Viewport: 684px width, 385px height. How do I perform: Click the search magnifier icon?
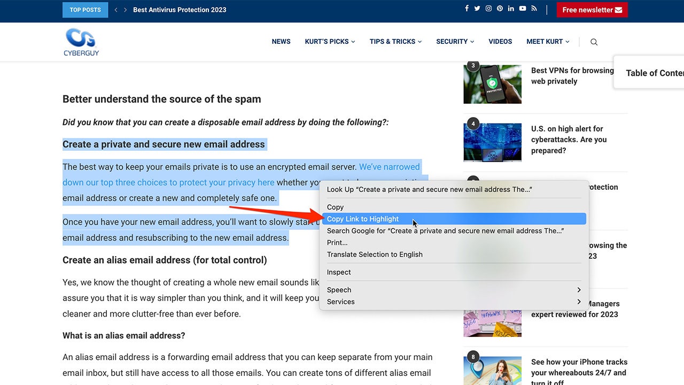594,42
